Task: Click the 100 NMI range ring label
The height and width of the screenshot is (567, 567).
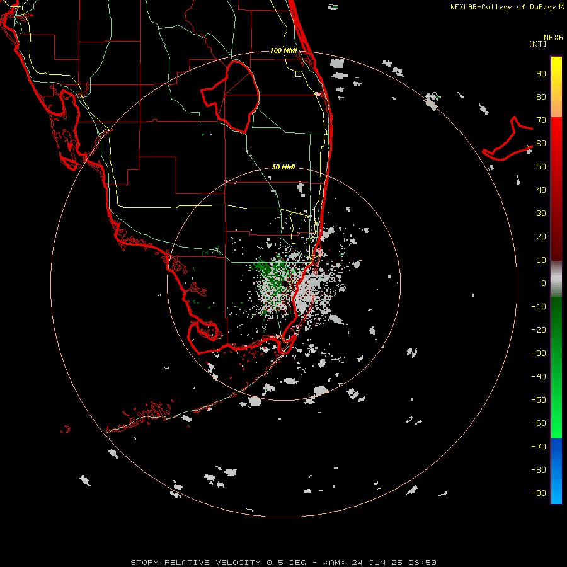Action: (283, 50)
